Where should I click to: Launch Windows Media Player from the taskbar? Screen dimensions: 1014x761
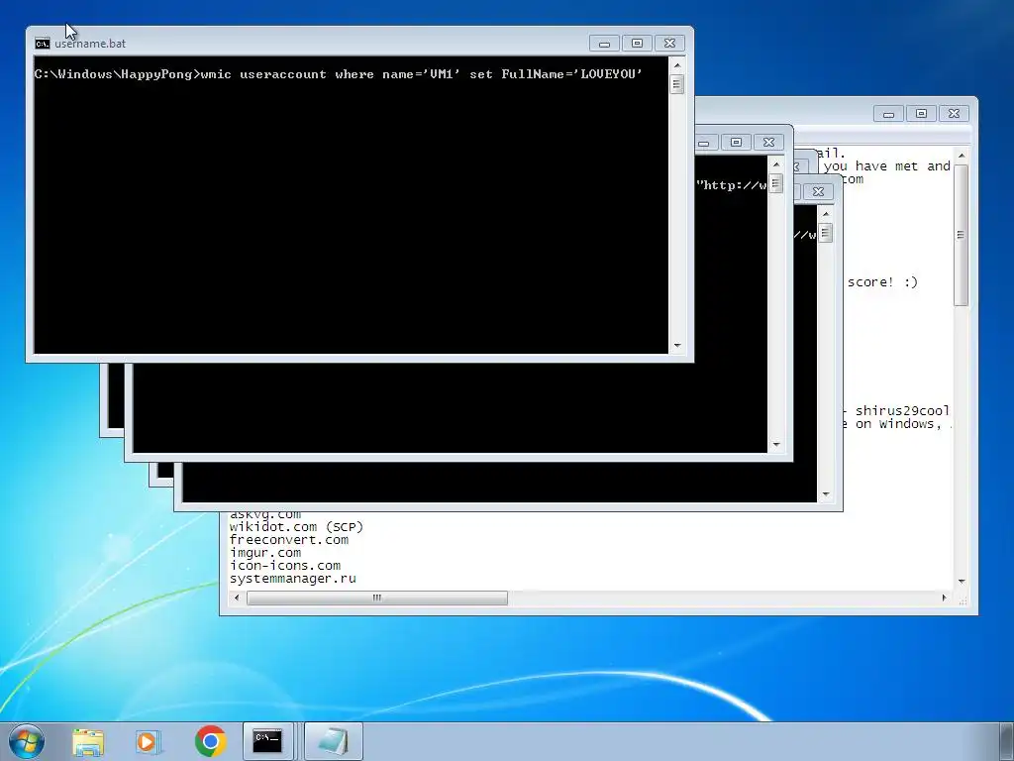coord(148,741)
